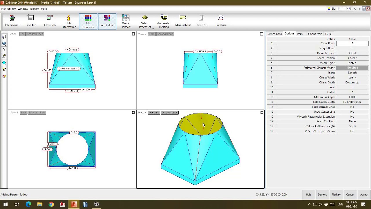
Task: Maximize View 3 pane
Action: click(x=134, y=113)
